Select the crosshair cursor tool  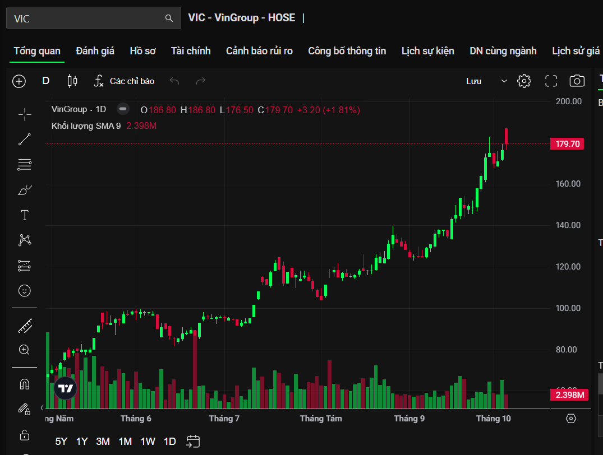tap(25, 115)
